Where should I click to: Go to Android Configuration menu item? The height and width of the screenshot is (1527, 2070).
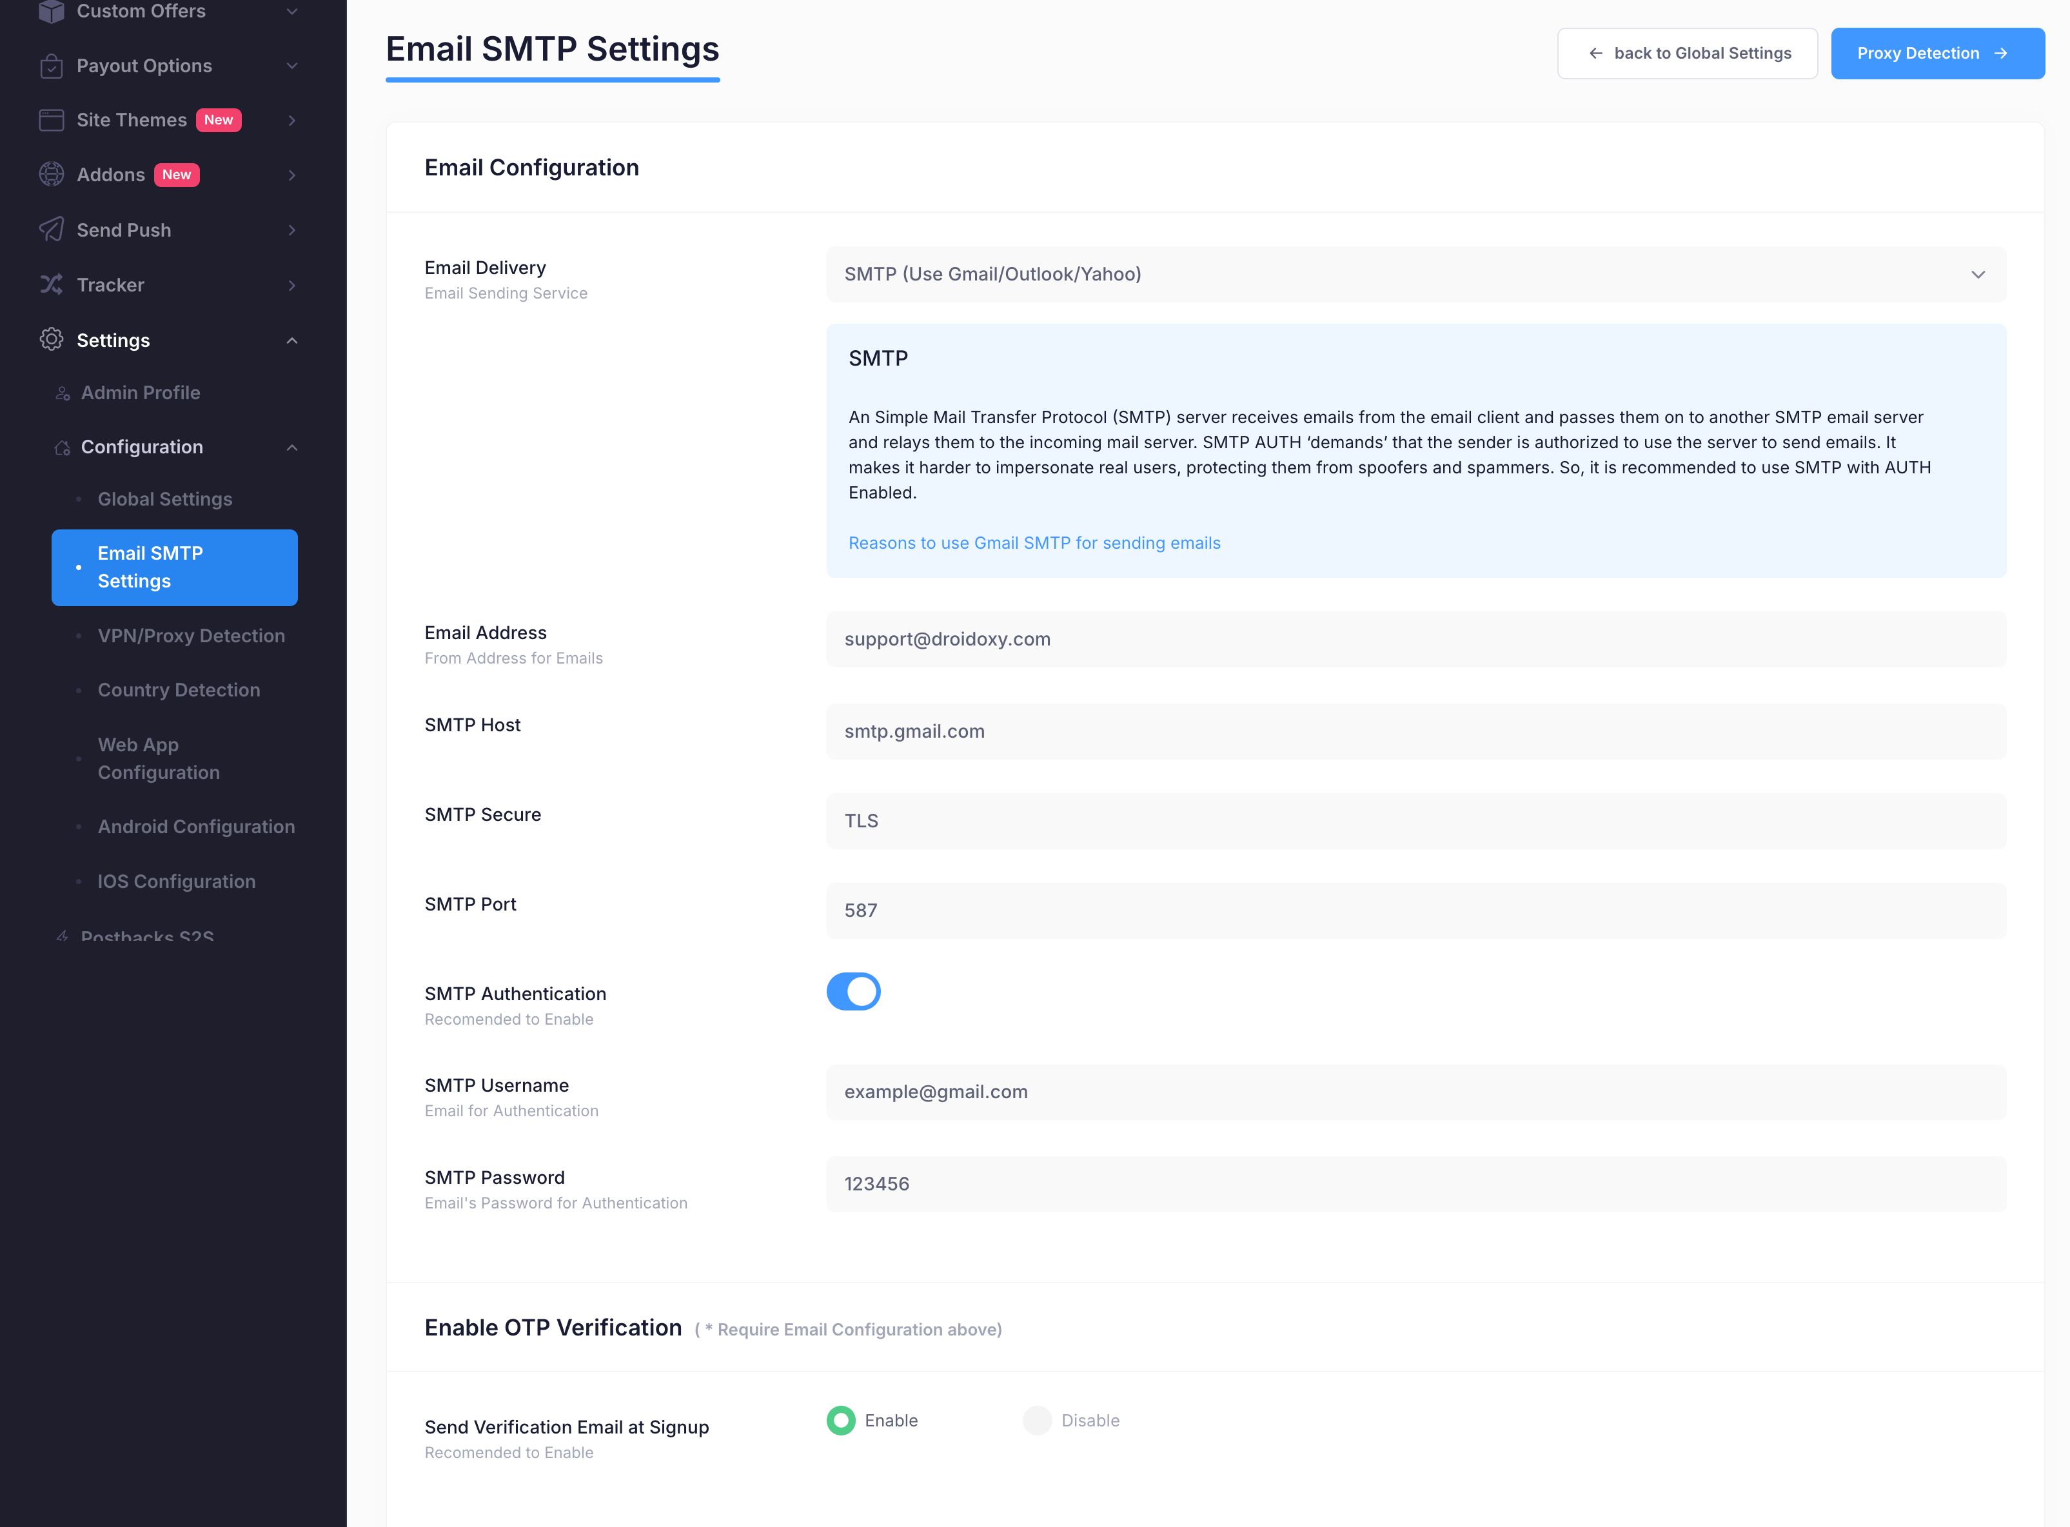pyautogui.click(x=196, y=826)
